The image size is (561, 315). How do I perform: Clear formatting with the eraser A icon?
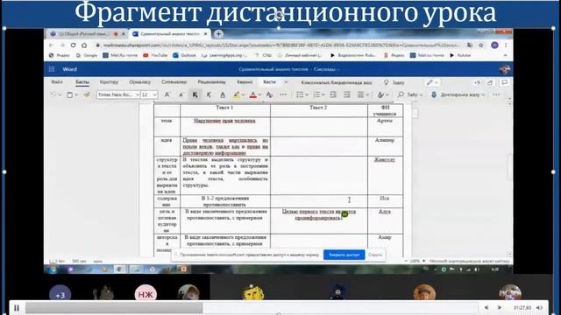tap(269, 94)
